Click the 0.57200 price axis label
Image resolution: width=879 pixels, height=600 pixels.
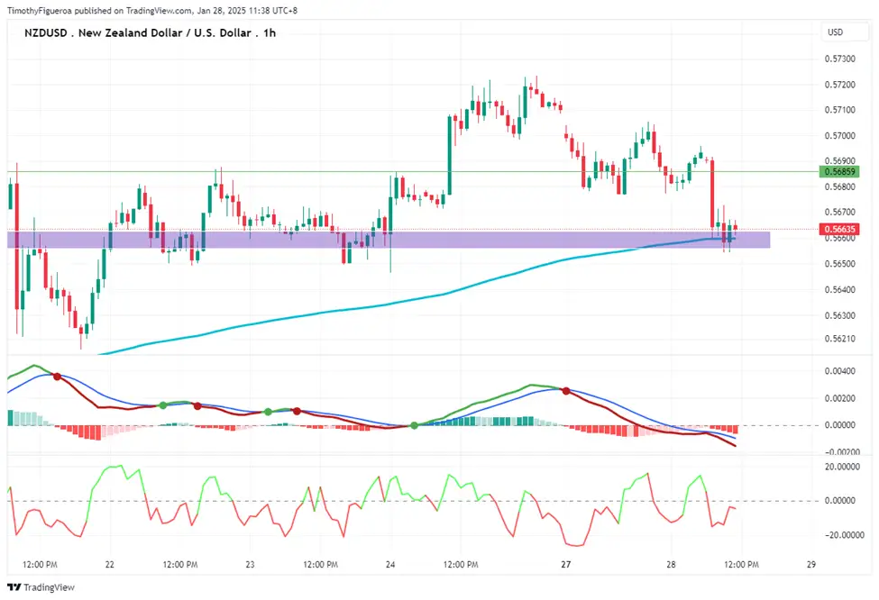coord(839,85)
